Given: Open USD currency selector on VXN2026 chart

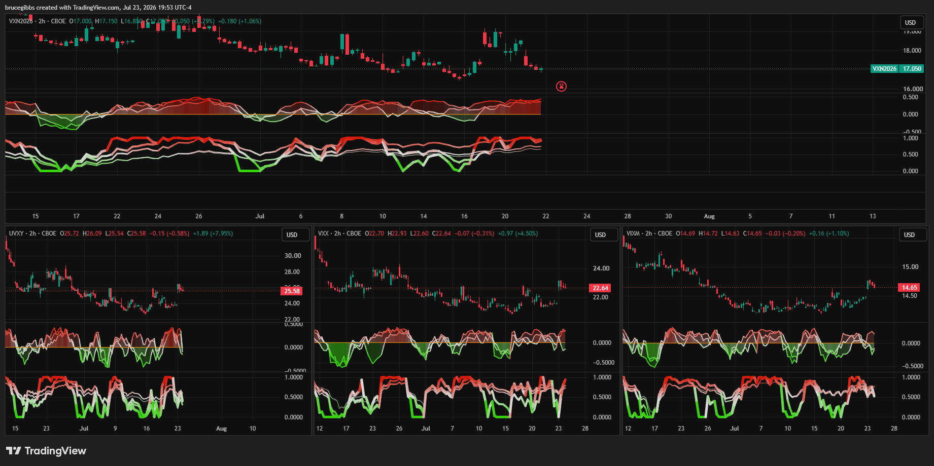Looking at the screenshot, I should pyautogui.click(x=911, y=23).
